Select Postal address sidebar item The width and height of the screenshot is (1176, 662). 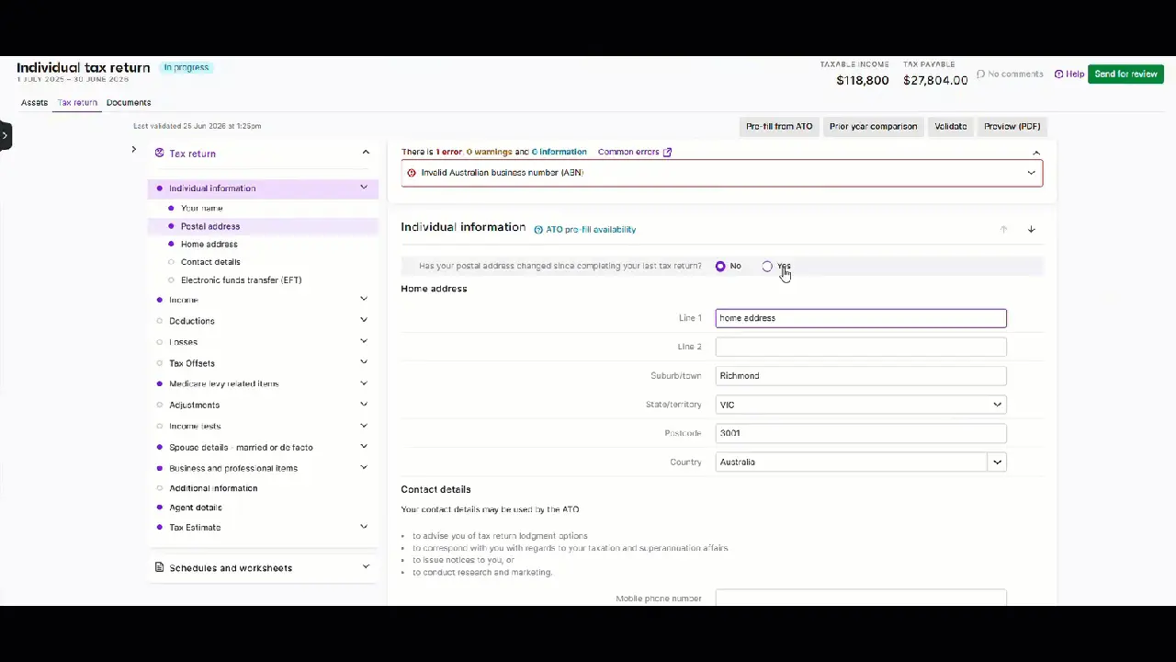point(210,226)
